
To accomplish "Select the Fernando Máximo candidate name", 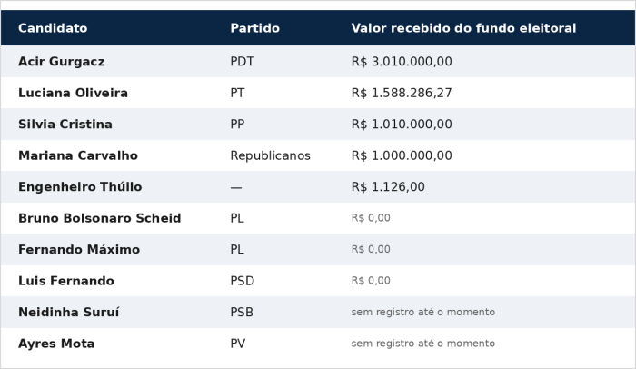I will (x=79, y=249).
